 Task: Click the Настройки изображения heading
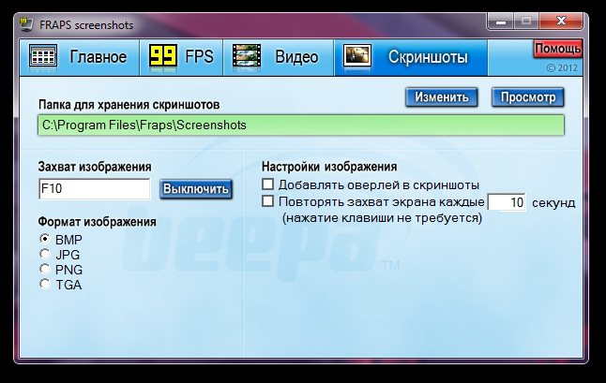(x=329, y=167)
